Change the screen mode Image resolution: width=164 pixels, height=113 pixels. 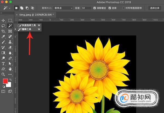tap(10, 91)
